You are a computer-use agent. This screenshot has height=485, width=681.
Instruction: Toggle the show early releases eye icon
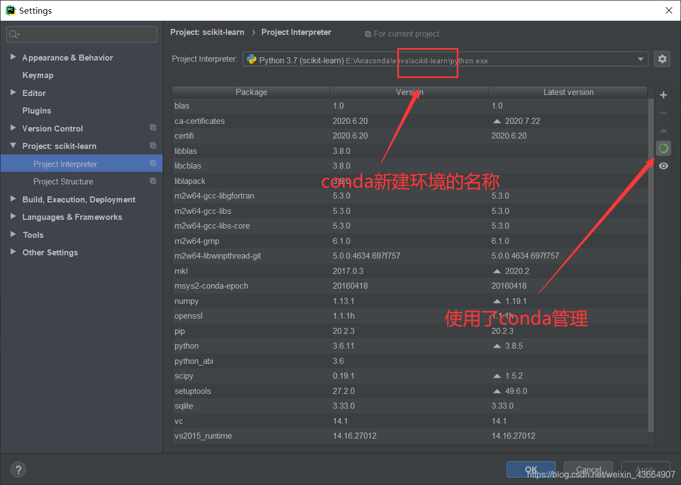(664, 166)
